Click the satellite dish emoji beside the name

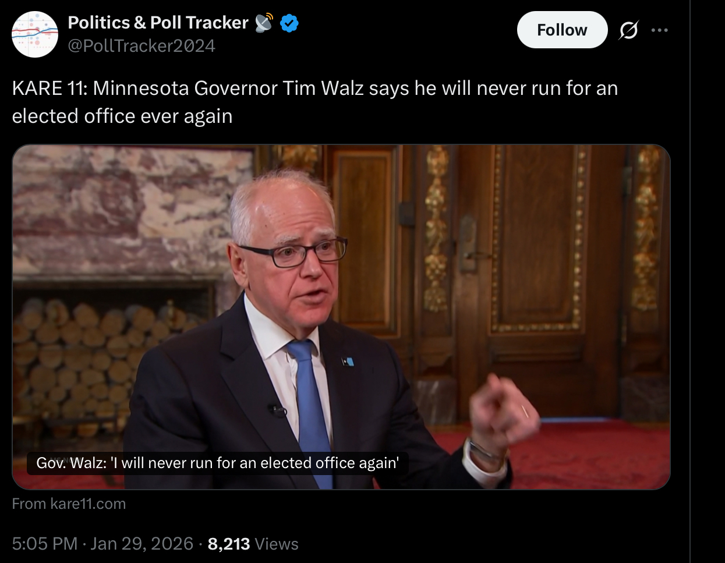264,23
